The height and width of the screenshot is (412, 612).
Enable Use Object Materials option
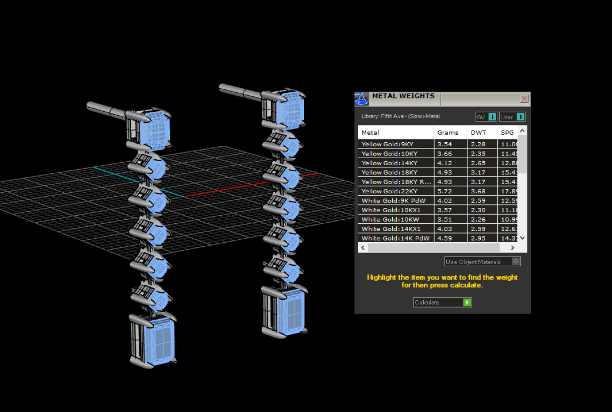516,262
